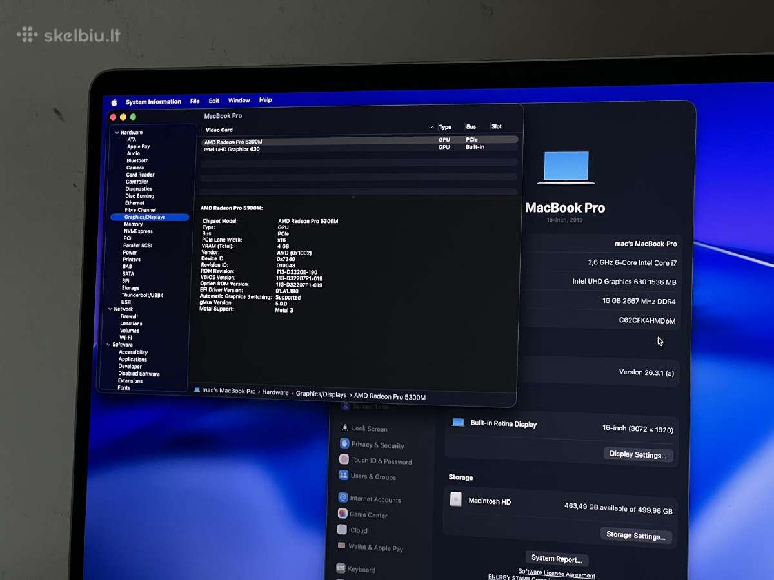774x580 pixels.
Task: Select Apple Pay in sidebar
Action: (x=139, y=146)
